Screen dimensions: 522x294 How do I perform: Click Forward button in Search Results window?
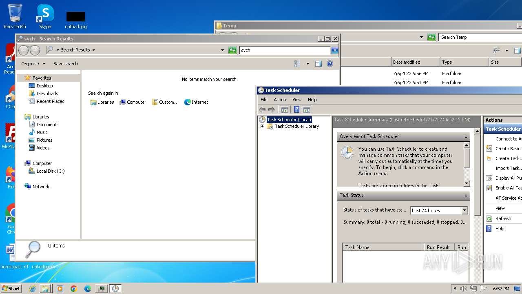[35, 50]
